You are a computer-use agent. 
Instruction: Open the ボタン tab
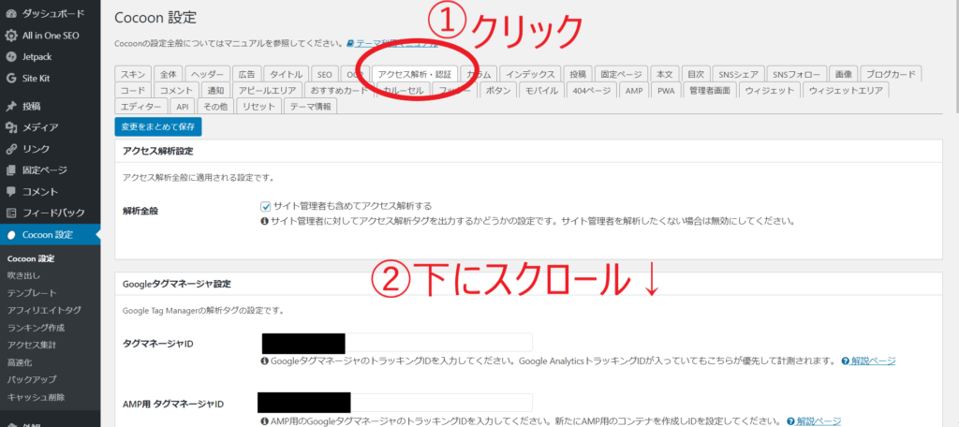tap(499, 91)
